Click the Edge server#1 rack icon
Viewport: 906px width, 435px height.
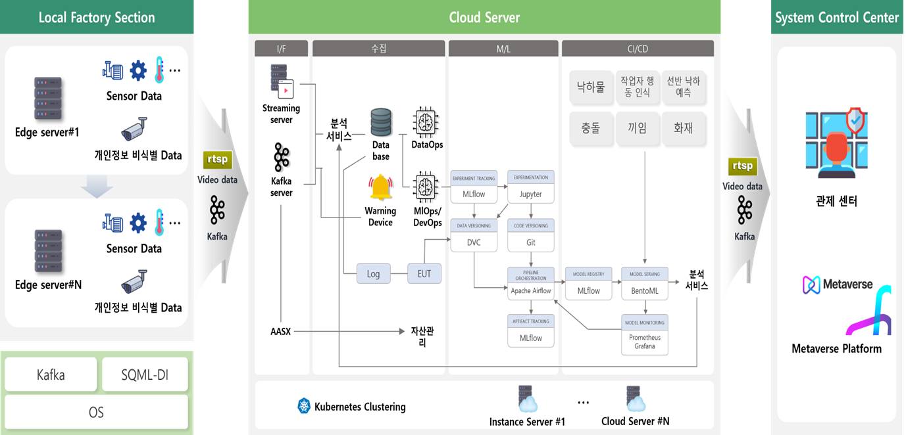(x=47, y=97)
